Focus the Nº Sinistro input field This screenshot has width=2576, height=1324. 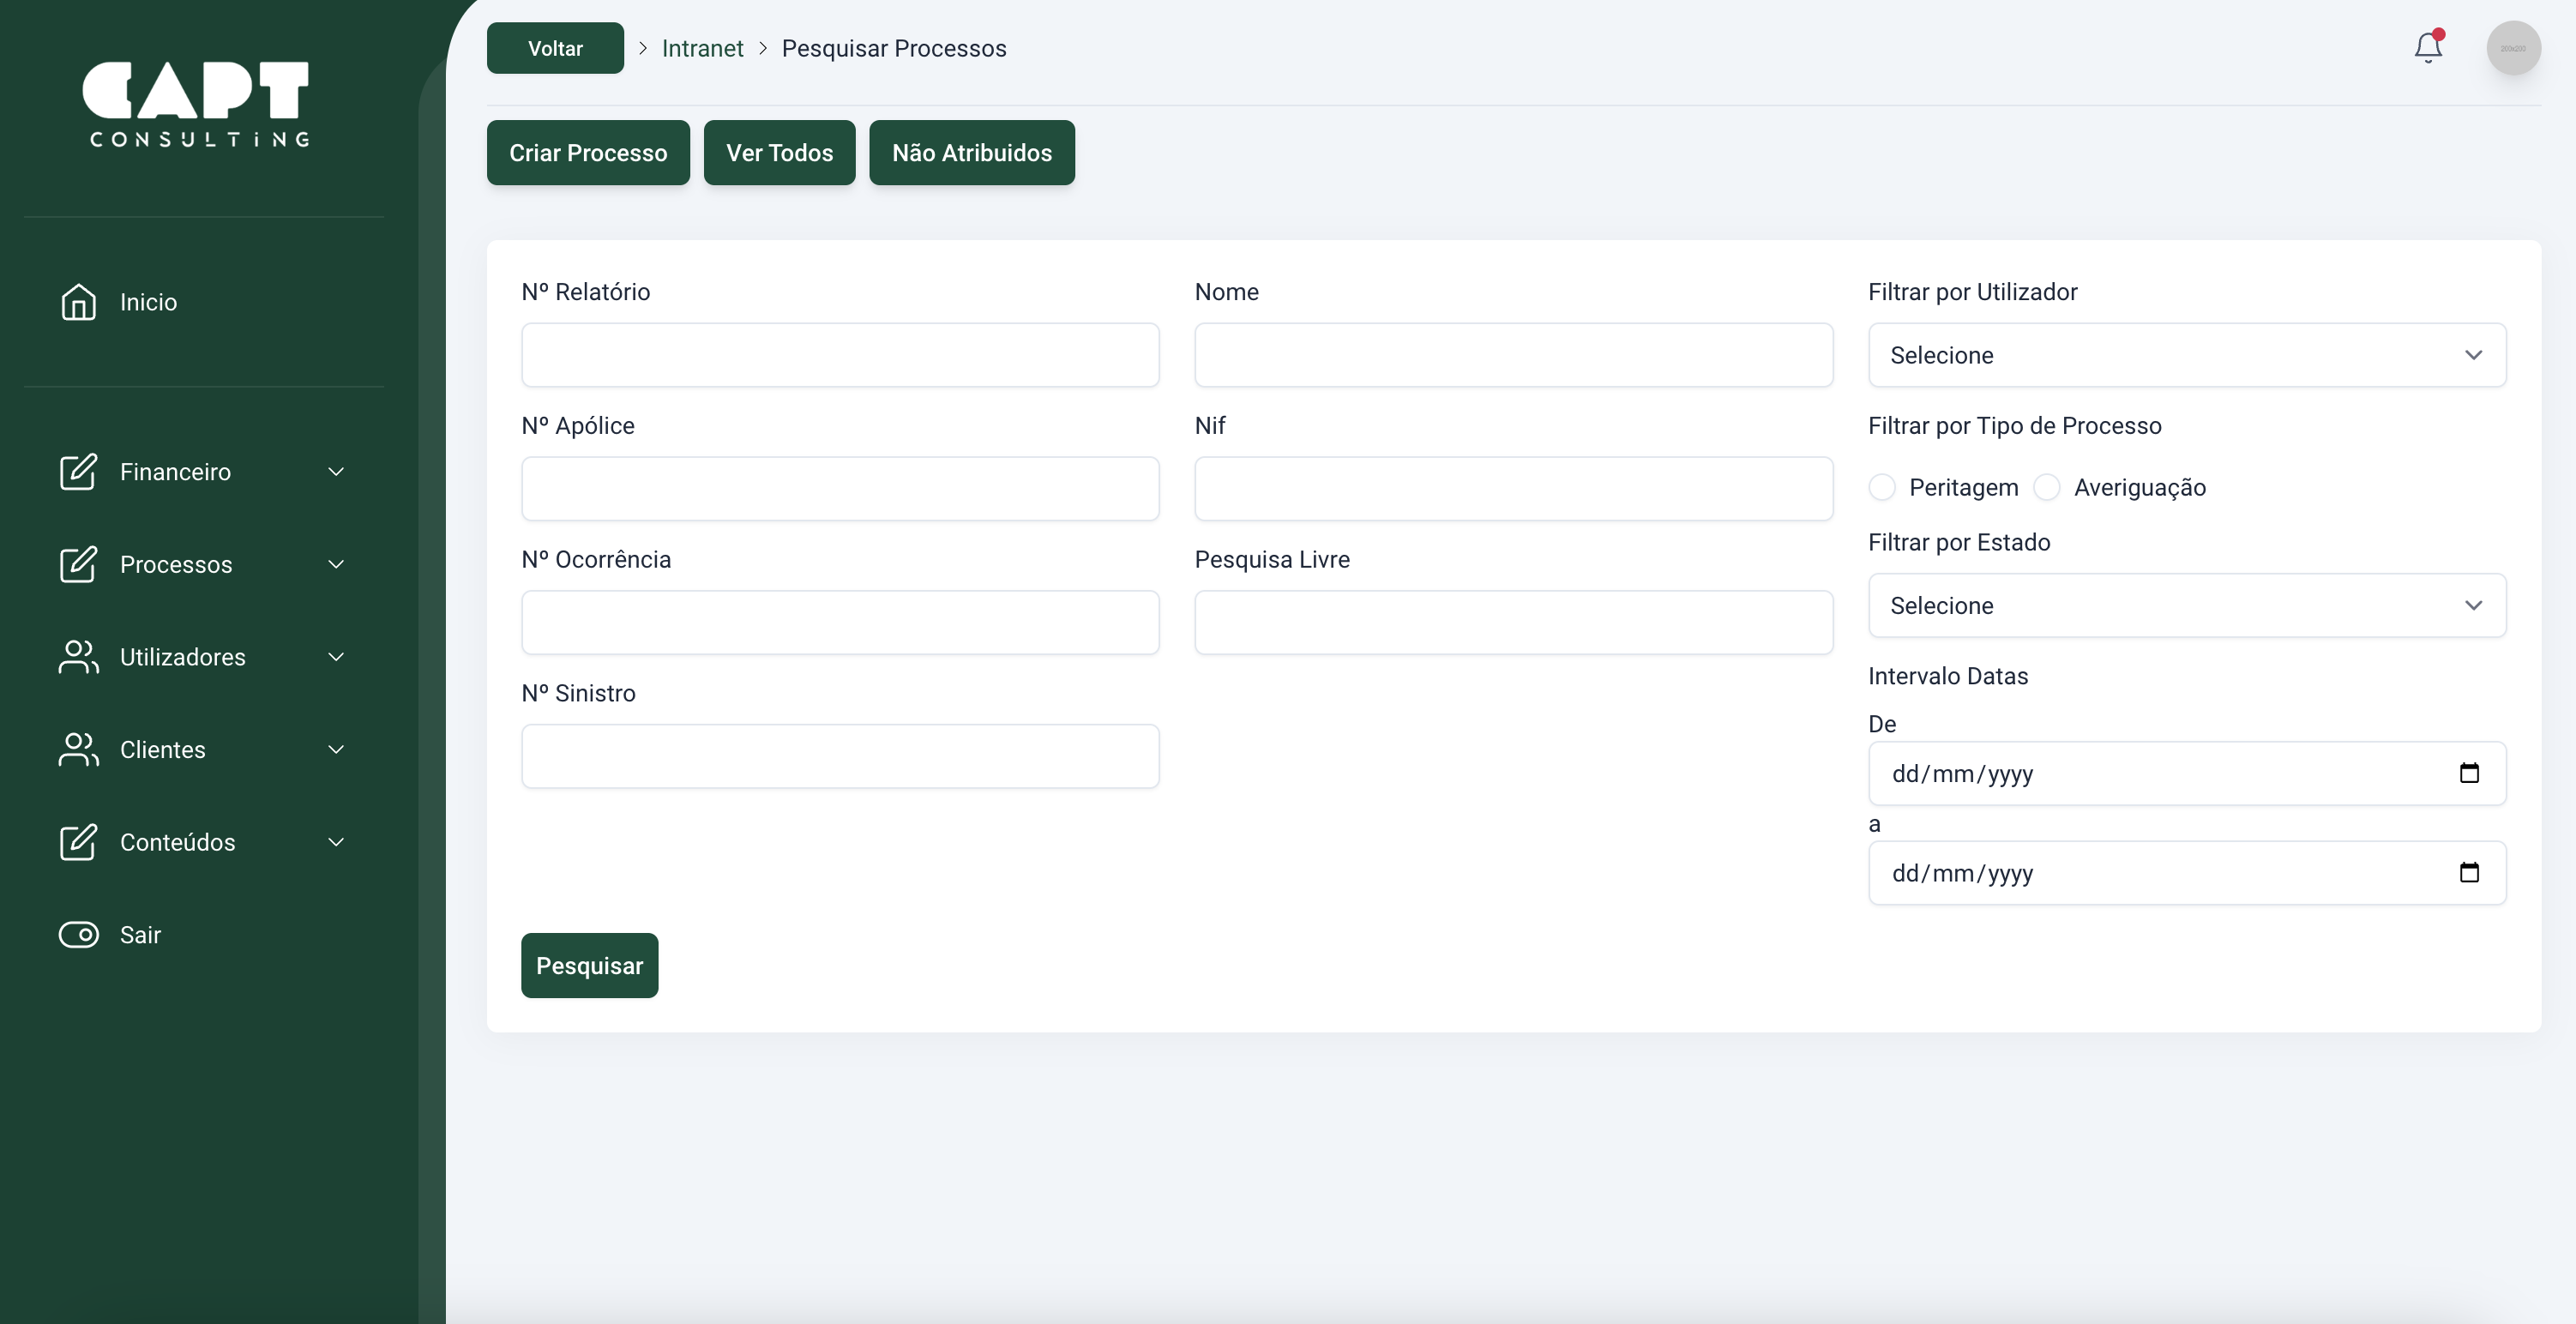[x=840, y=756]
